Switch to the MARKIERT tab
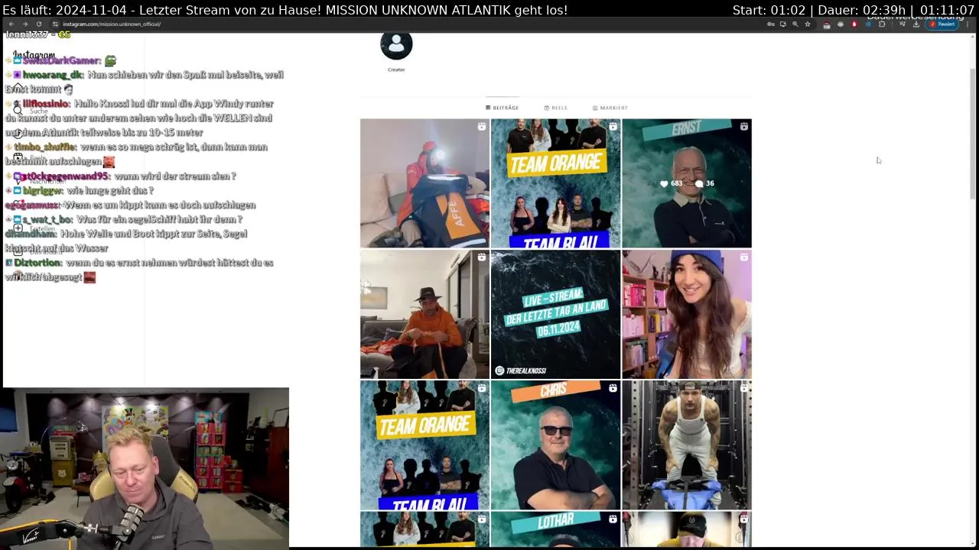Screen dimensions: 979x550 click(610, 108)
